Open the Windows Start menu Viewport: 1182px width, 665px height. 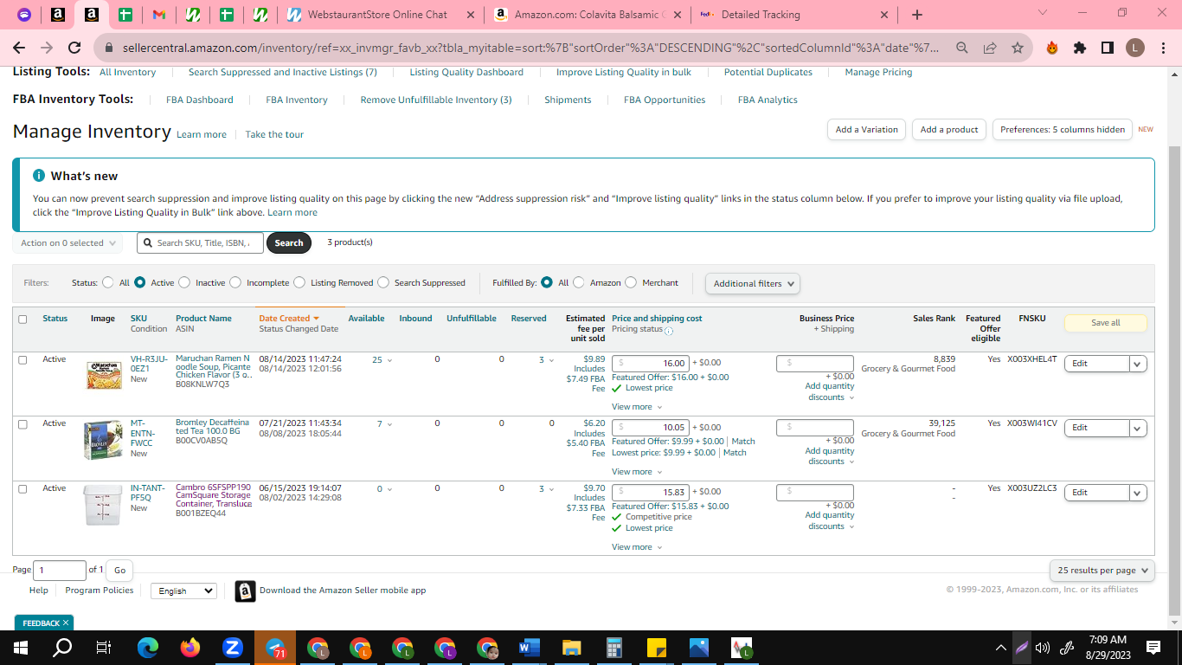(20, 648)
